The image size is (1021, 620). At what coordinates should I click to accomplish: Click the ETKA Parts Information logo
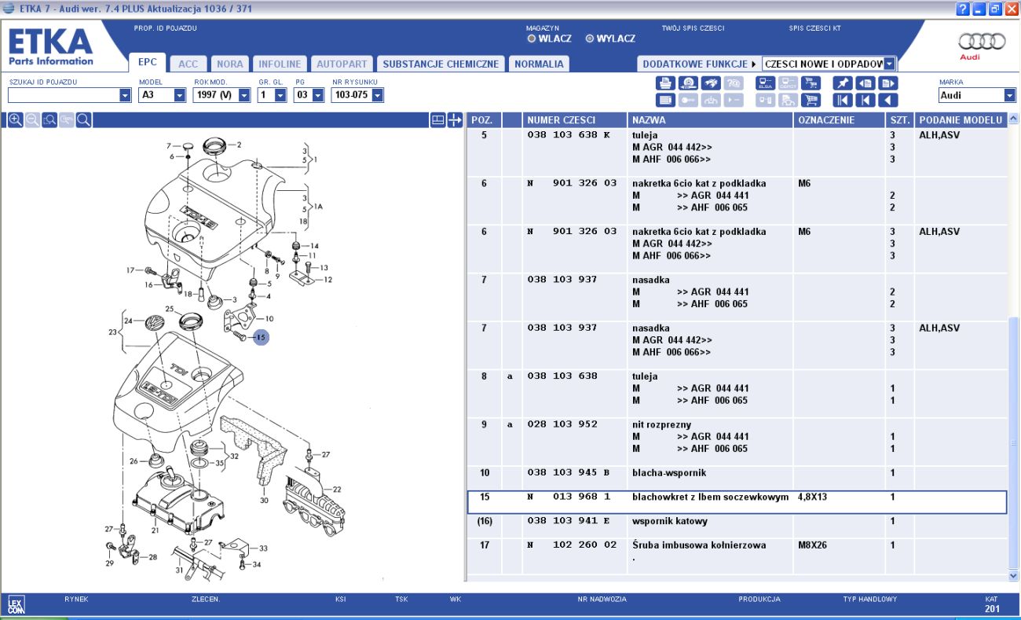(51, 47)
